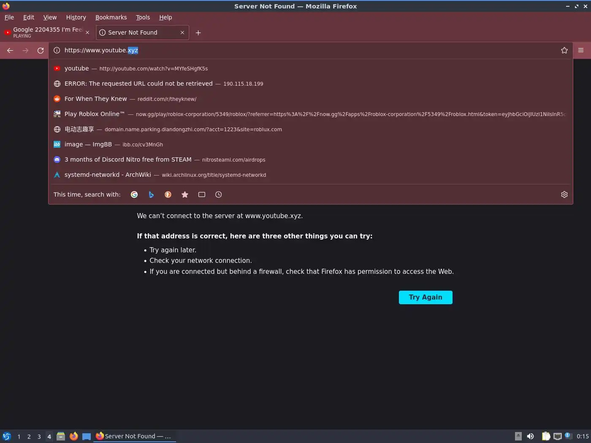Close the Server Not Found tab
This screenshot has height=443, width=591.
(182, 32)
